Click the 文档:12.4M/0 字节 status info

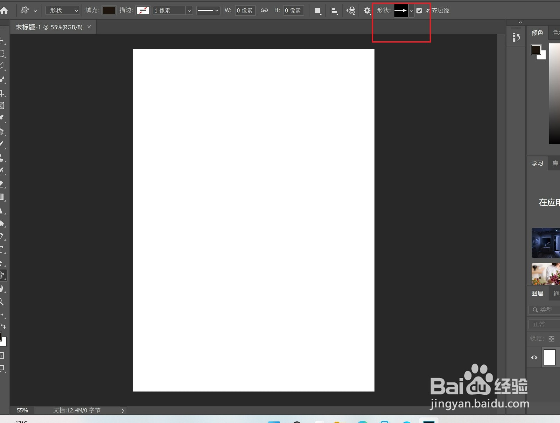tap(77, 410)
